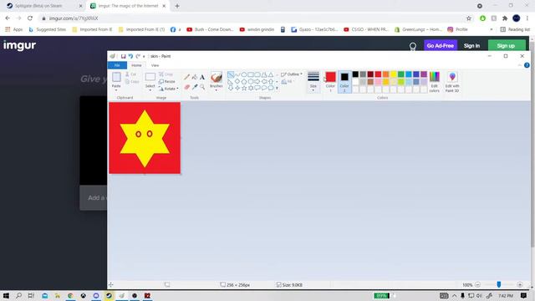This screenshot has width=535, height=301.
Task: Select the Color picker eyedropper tool
Action: [x=195, y=87]
